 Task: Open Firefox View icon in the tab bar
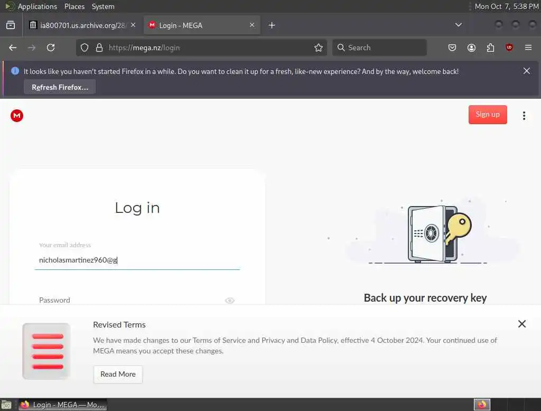point(11,25)
